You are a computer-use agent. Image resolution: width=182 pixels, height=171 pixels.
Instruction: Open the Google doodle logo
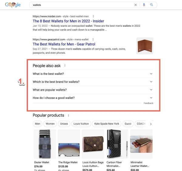click(13, 5)
